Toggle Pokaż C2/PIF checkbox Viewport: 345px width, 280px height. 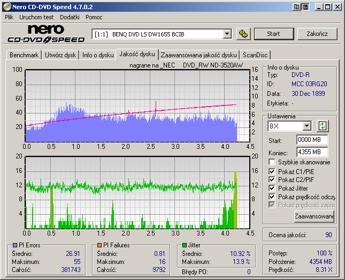click(272, 179)
